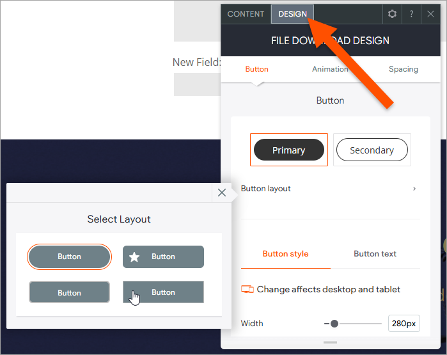Open the Animation section tab
Viewport: 447px width, 355px height.
click(x=330, y=69)
